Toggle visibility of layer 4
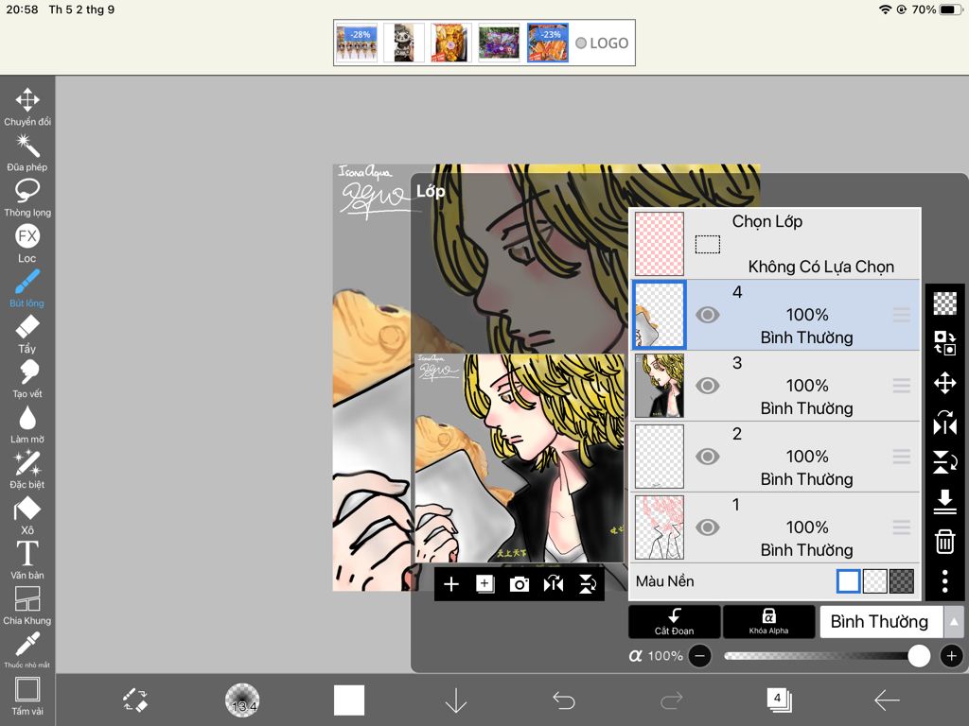This screenshot has width=969, height=726. pos(708,315)
